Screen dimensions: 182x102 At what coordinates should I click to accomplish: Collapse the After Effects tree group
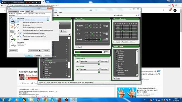pos(115,51)
